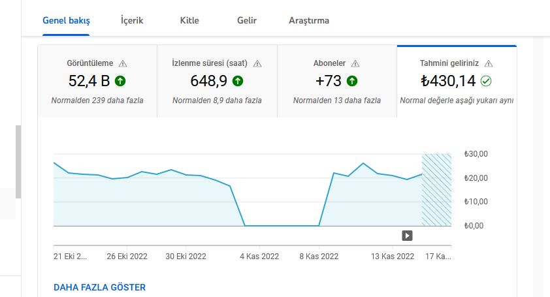550x297 pixels.
Task: Click the 13 Kas 2022 date label
Action: [393, 257]
